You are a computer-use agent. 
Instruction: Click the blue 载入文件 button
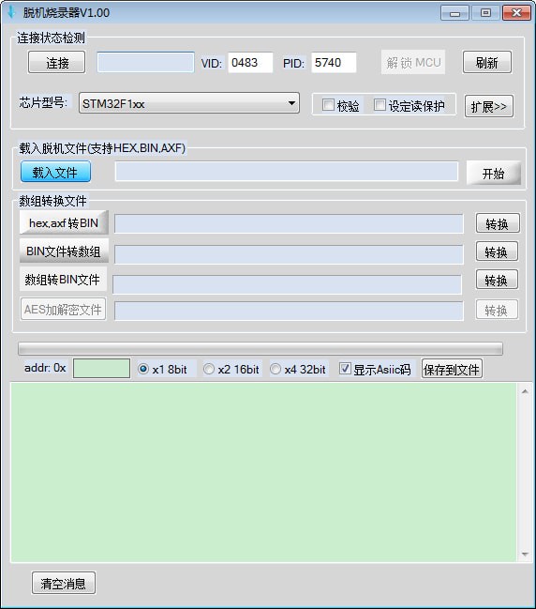pyautogui.click(x=56, y=172)
